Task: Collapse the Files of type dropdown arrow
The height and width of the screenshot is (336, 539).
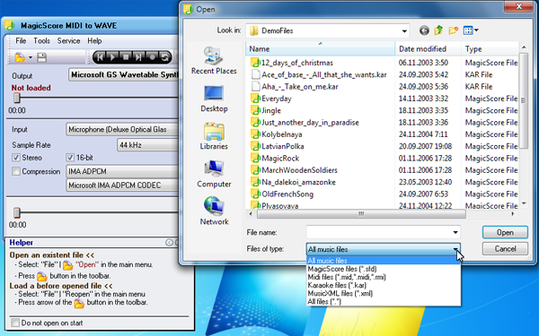Action: [x=455, y=249]
